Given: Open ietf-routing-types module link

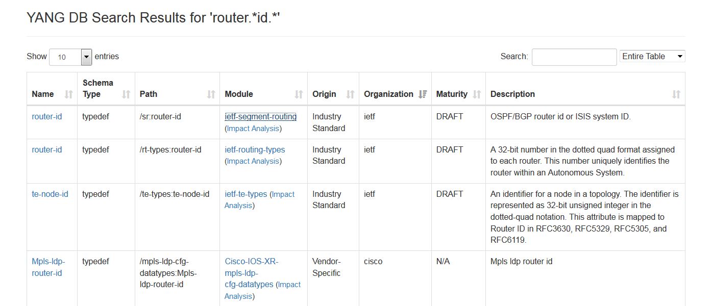Looking at the screenshot, I should (255, 150).
